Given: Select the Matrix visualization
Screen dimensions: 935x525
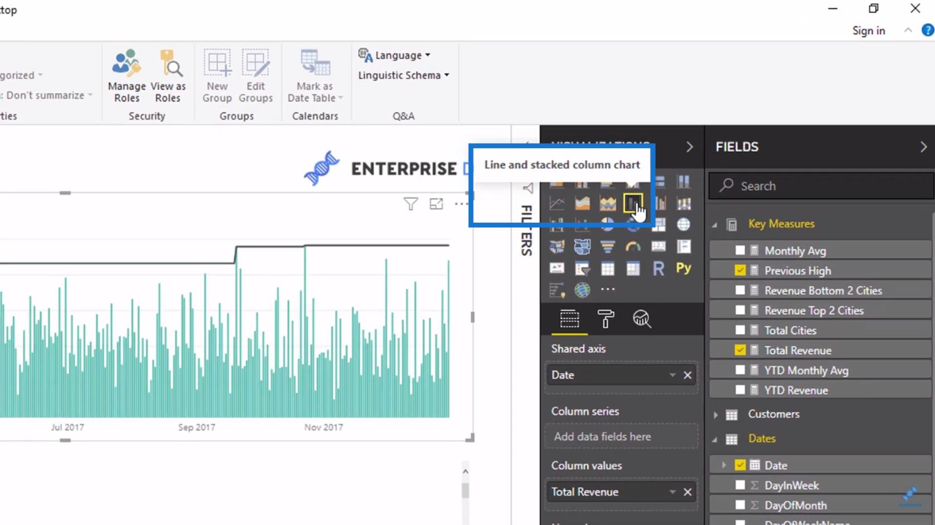Looking at the screenshot, I should coord(633,269).
